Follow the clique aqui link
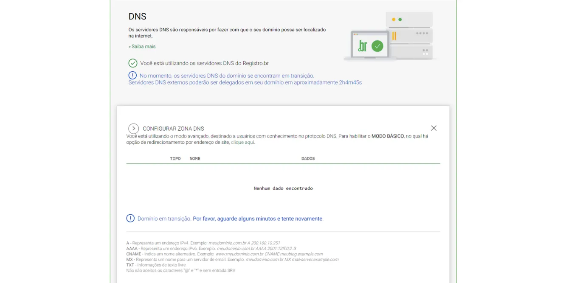 243,143
